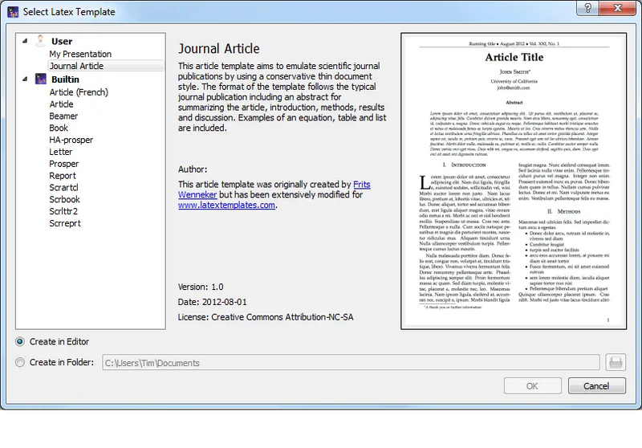Click the Cancel button
This screenshot has width=642, height=448.
[596, 385]
